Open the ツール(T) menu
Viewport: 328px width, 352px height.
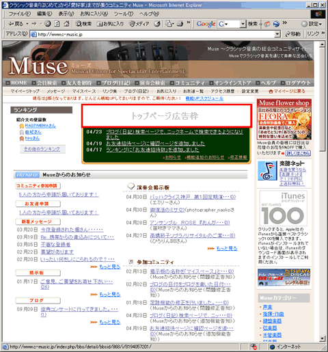[x=124, y=14]
